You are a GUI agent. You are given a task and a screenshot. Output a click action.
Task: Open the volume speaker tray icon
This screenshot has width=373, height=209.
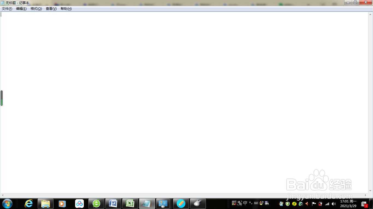coord(334,204)
